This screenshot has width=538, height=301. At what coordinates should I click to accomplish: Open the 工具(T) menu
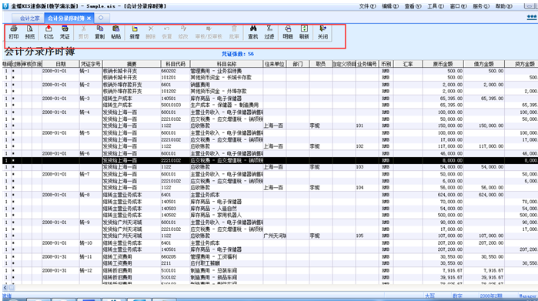coord(436,6)
